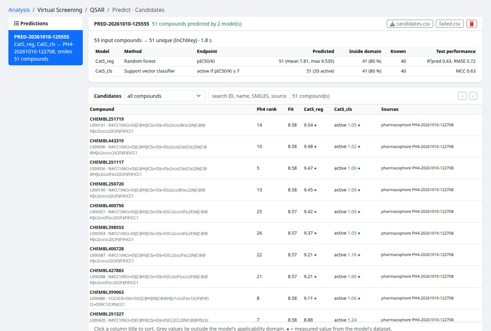This screenshot has width=491, height=331.
Task: Sort candidates by Fit column
Action: pos(291,109)
